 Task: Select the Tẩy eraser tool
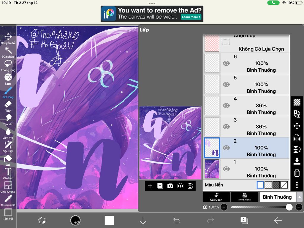(8, 107)
